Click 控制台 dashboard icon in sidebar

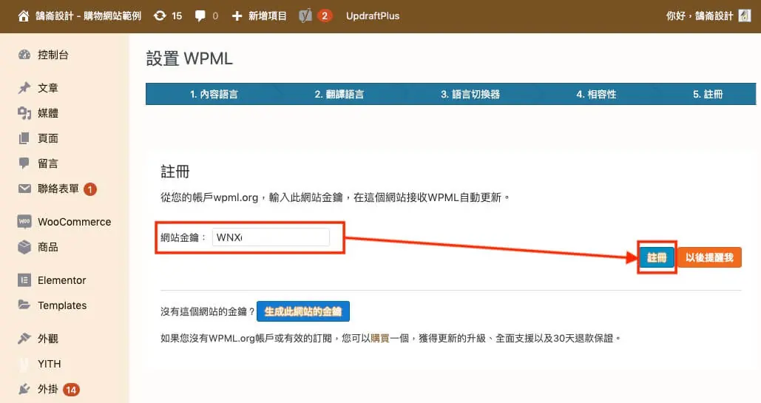pyautogui.click(x=24, y=55)
